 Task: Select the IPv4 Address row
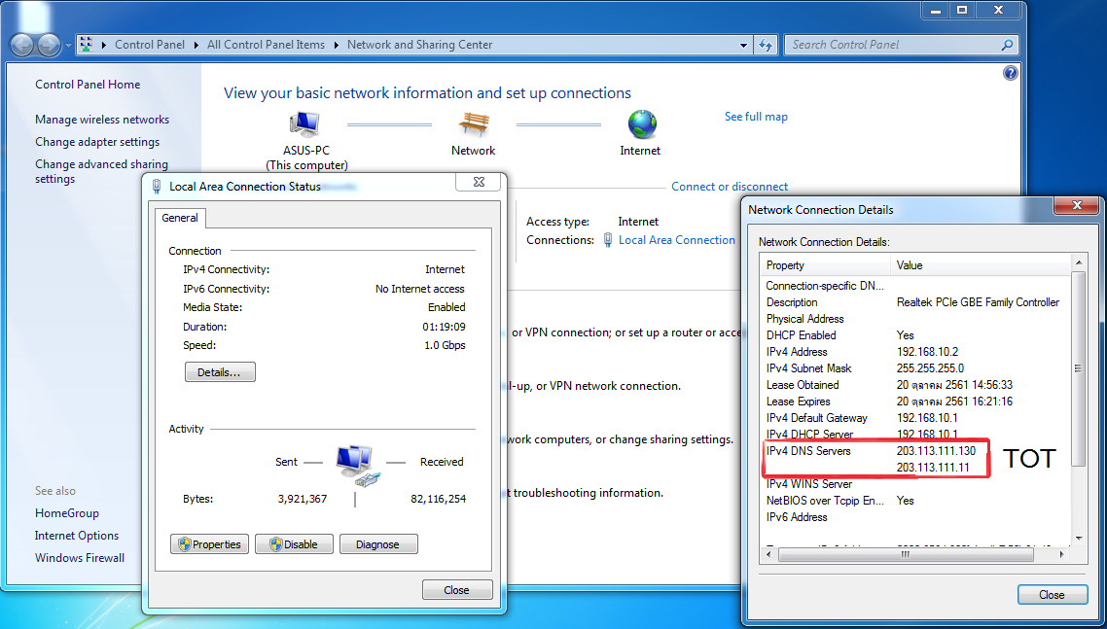[x=914, y=352]
